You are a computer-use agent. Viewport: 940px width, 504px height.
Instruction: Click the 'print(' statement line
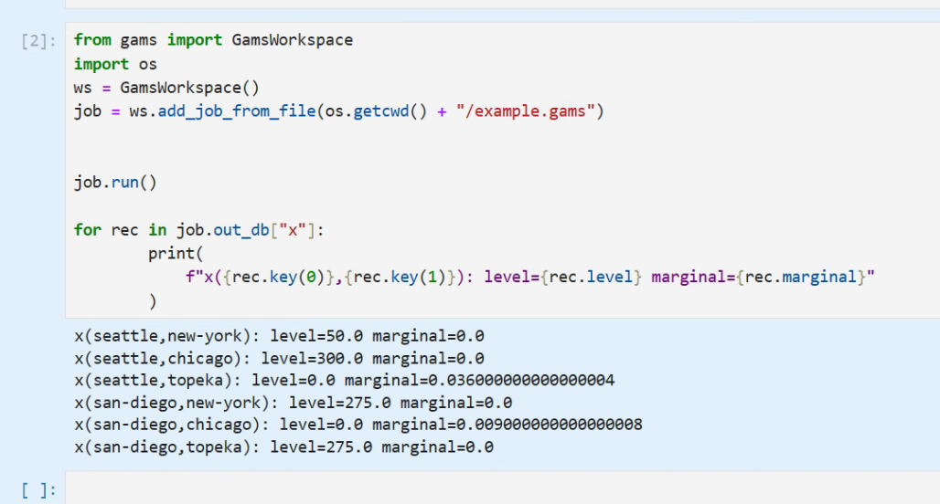coord(171,254)
